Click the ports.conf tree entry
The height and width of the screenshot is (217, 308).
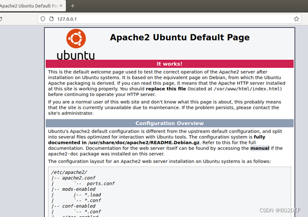[101, 184]
